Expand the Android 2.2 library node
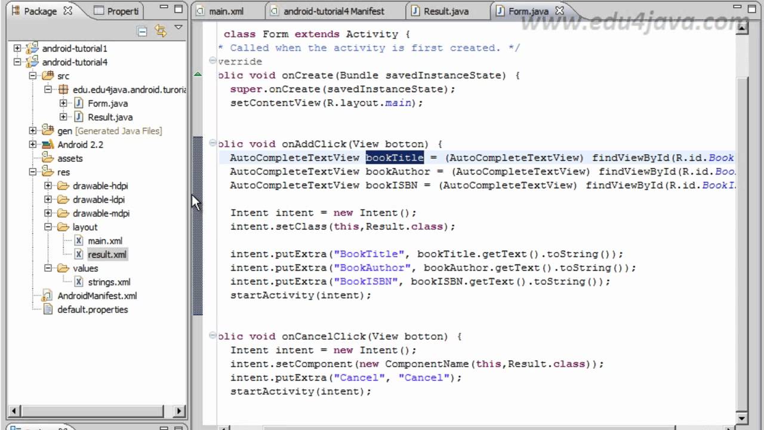This screenshot has width=764, height=430. point(32,145)
